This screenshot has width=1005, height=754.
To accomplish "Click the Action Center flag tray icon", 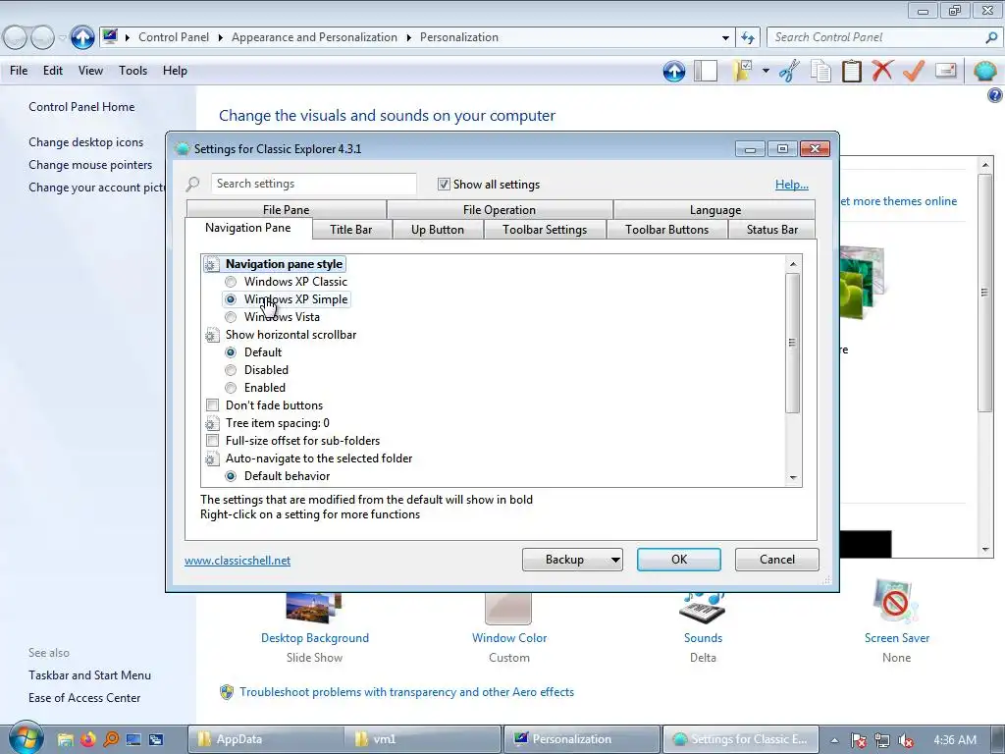I will click(858, 740).
